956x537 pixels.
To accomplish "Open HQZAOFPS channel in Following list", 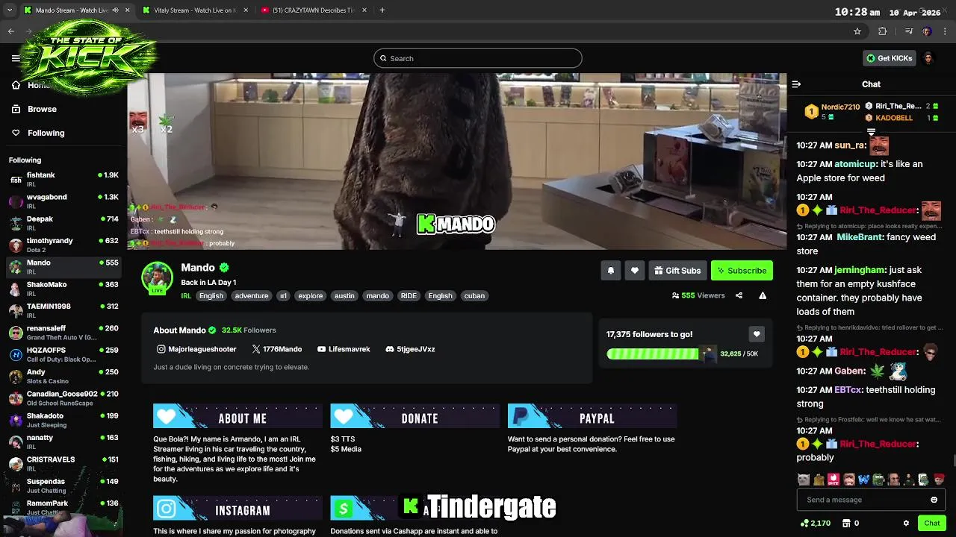I will tap(63, 354).
